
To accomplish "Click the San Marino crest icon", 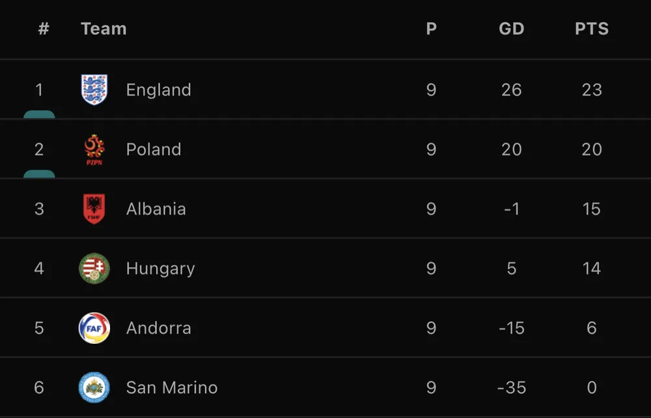I will (94, 388).
